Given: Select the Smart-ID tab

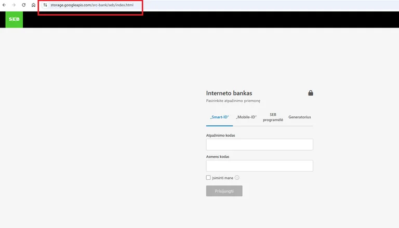Looking at the screenshot, I should pyautogui.click(x=219, y=117).
